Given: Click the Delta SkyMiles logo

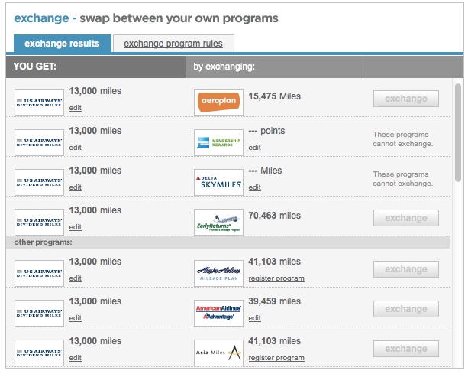Looking at the screenshot, I should click(218, 182).
